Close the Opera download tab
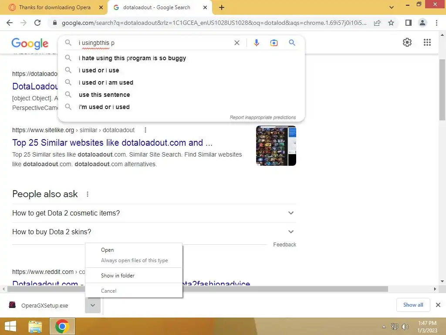The height and width of the screenshot is (335, 446). [101, 7]
